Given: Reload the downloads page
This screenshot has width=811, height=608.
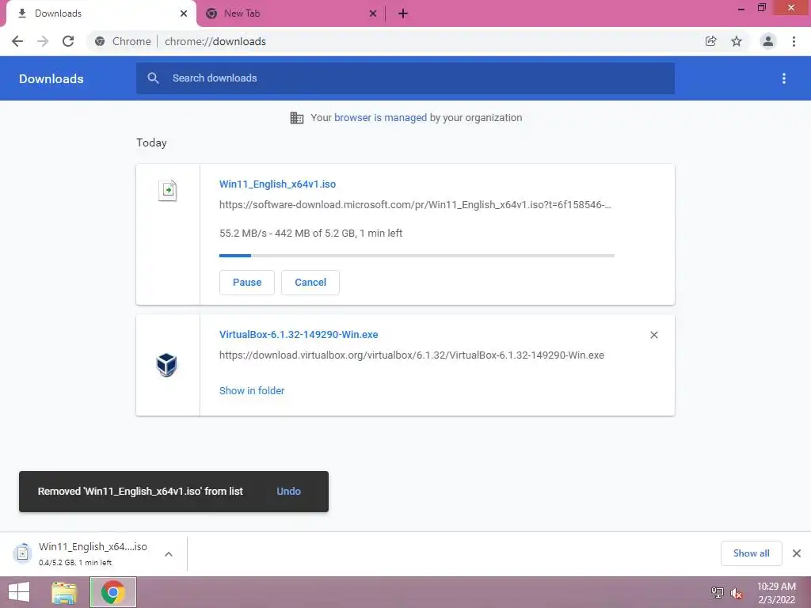Looking at the screenshot, I should click(x=68, y=41).
